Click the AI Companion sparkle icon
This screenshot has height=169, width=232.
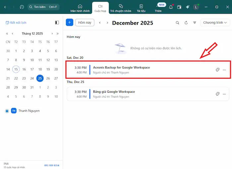pos(188,7)
